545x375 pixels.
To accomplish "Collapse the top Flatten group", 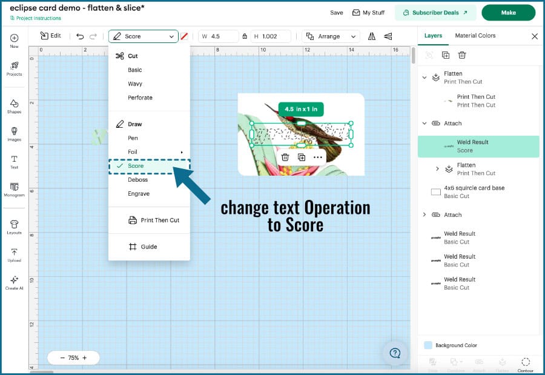I will [x=424, y=78].
